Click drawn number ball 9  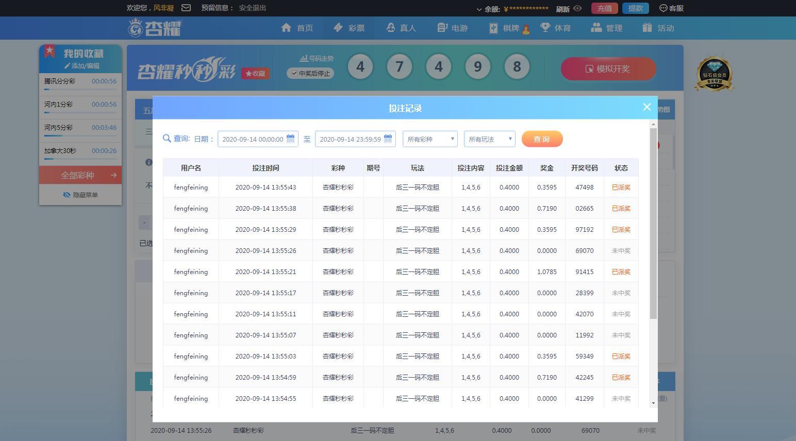[478, 67]
